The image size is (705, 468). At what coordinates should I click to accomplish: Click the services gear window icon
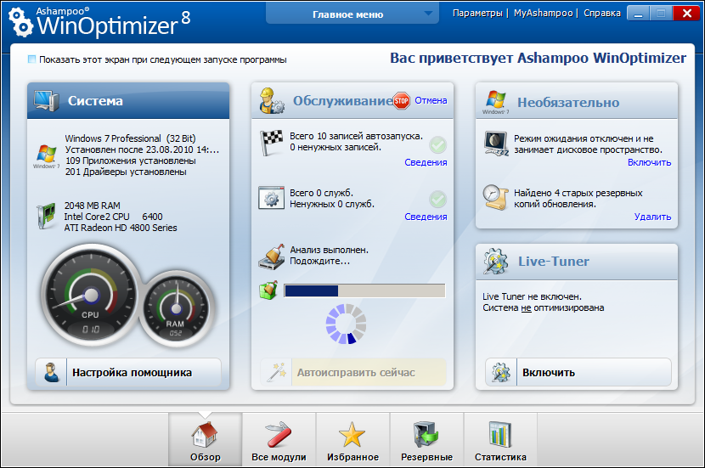[270, 198]
